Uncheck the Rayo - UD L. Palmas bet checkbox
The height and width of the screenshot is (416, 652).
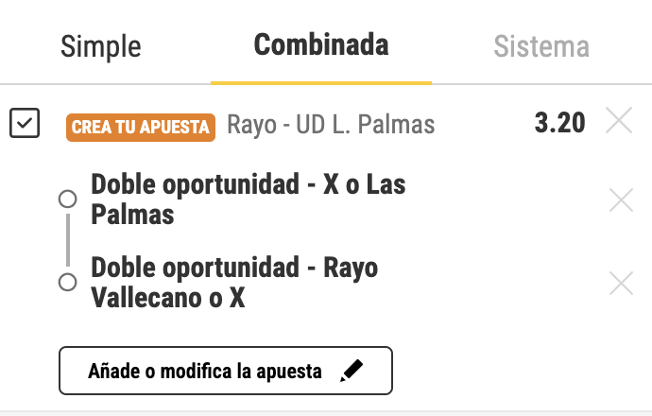pyautogui.click(x=25, y=123)
